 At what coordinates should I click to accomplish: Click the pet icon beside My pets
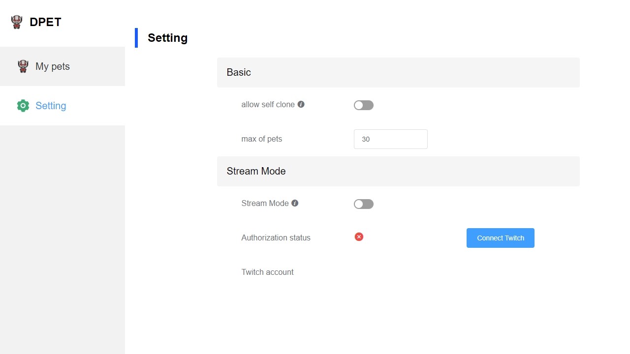tap(23, 66)
